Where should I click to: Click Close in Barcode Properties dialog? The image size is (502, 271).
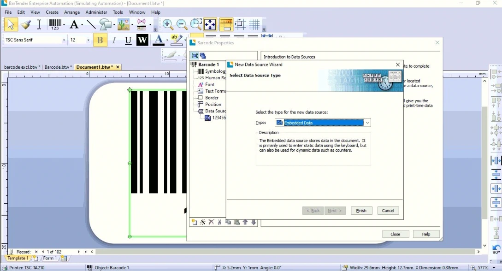[x=396, y=234]
